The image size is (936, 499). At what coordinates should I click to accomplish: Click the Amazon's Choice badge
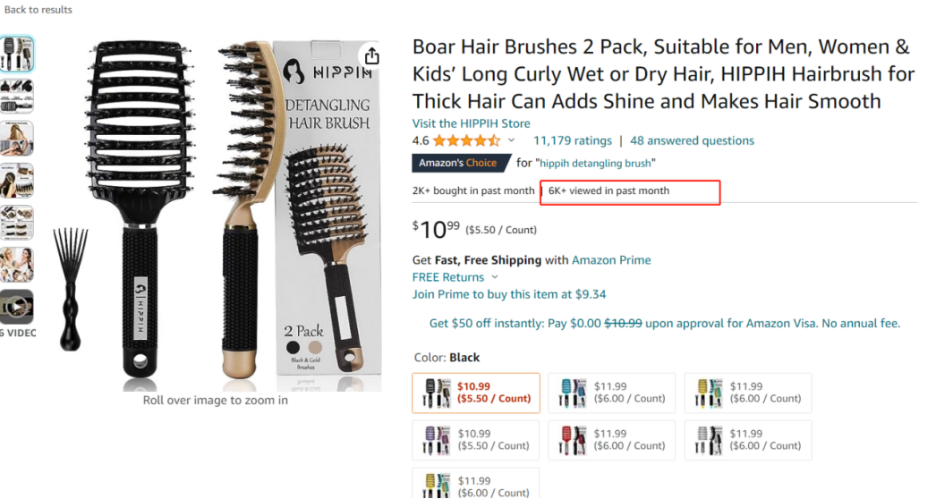click(x=458, y=163)
